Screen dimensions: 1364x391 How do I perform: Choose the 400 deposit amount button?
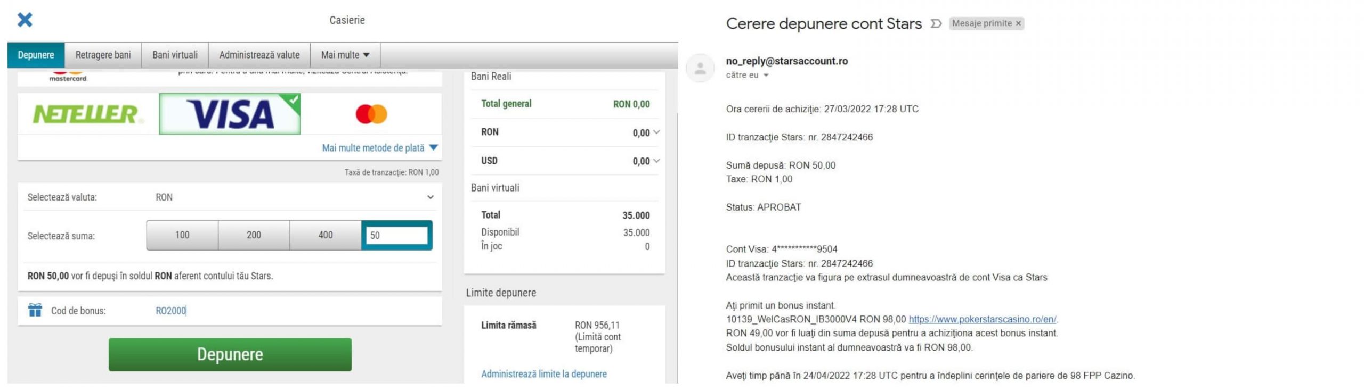click(326, 235)
